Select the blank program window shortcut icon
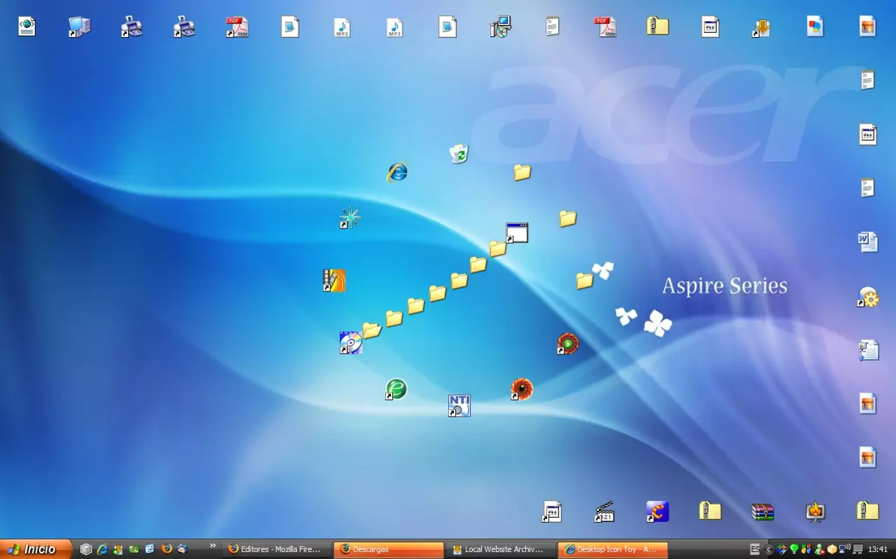896x559 pixels. [517, 233]
